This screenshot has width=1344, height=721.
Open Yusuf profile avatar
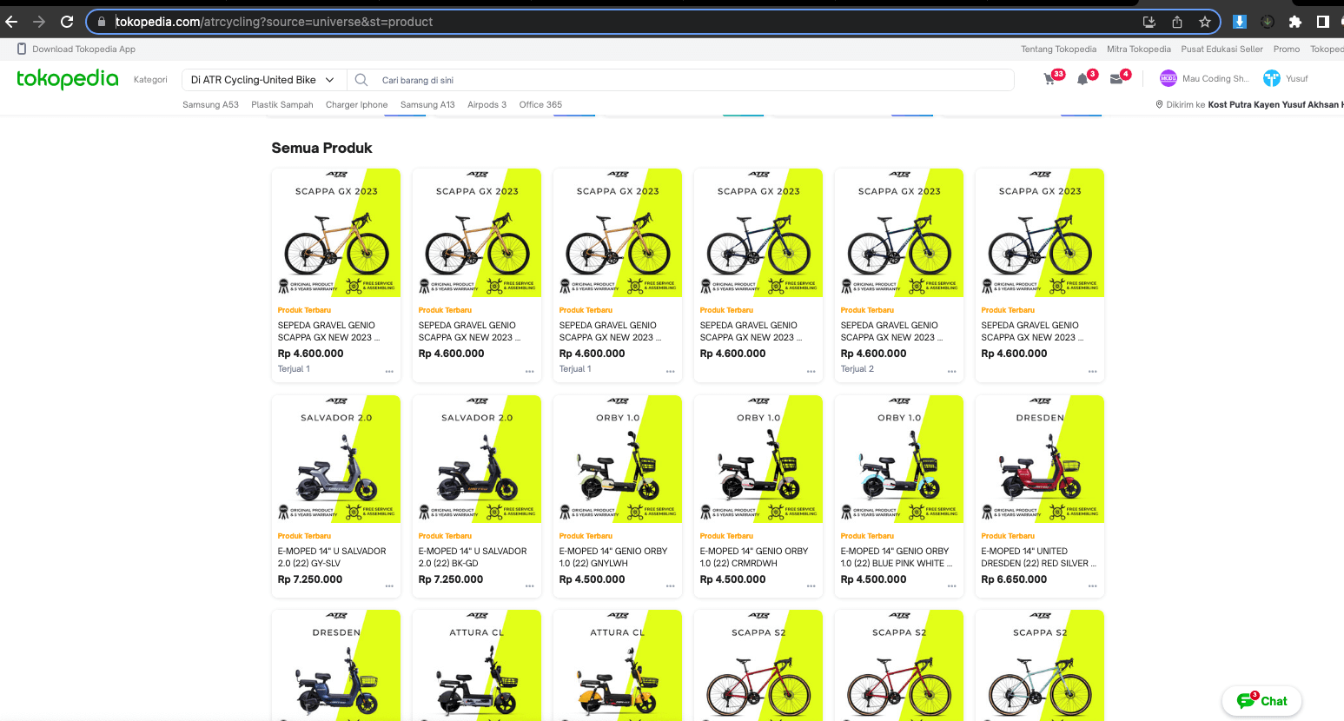click(1271, 79)
